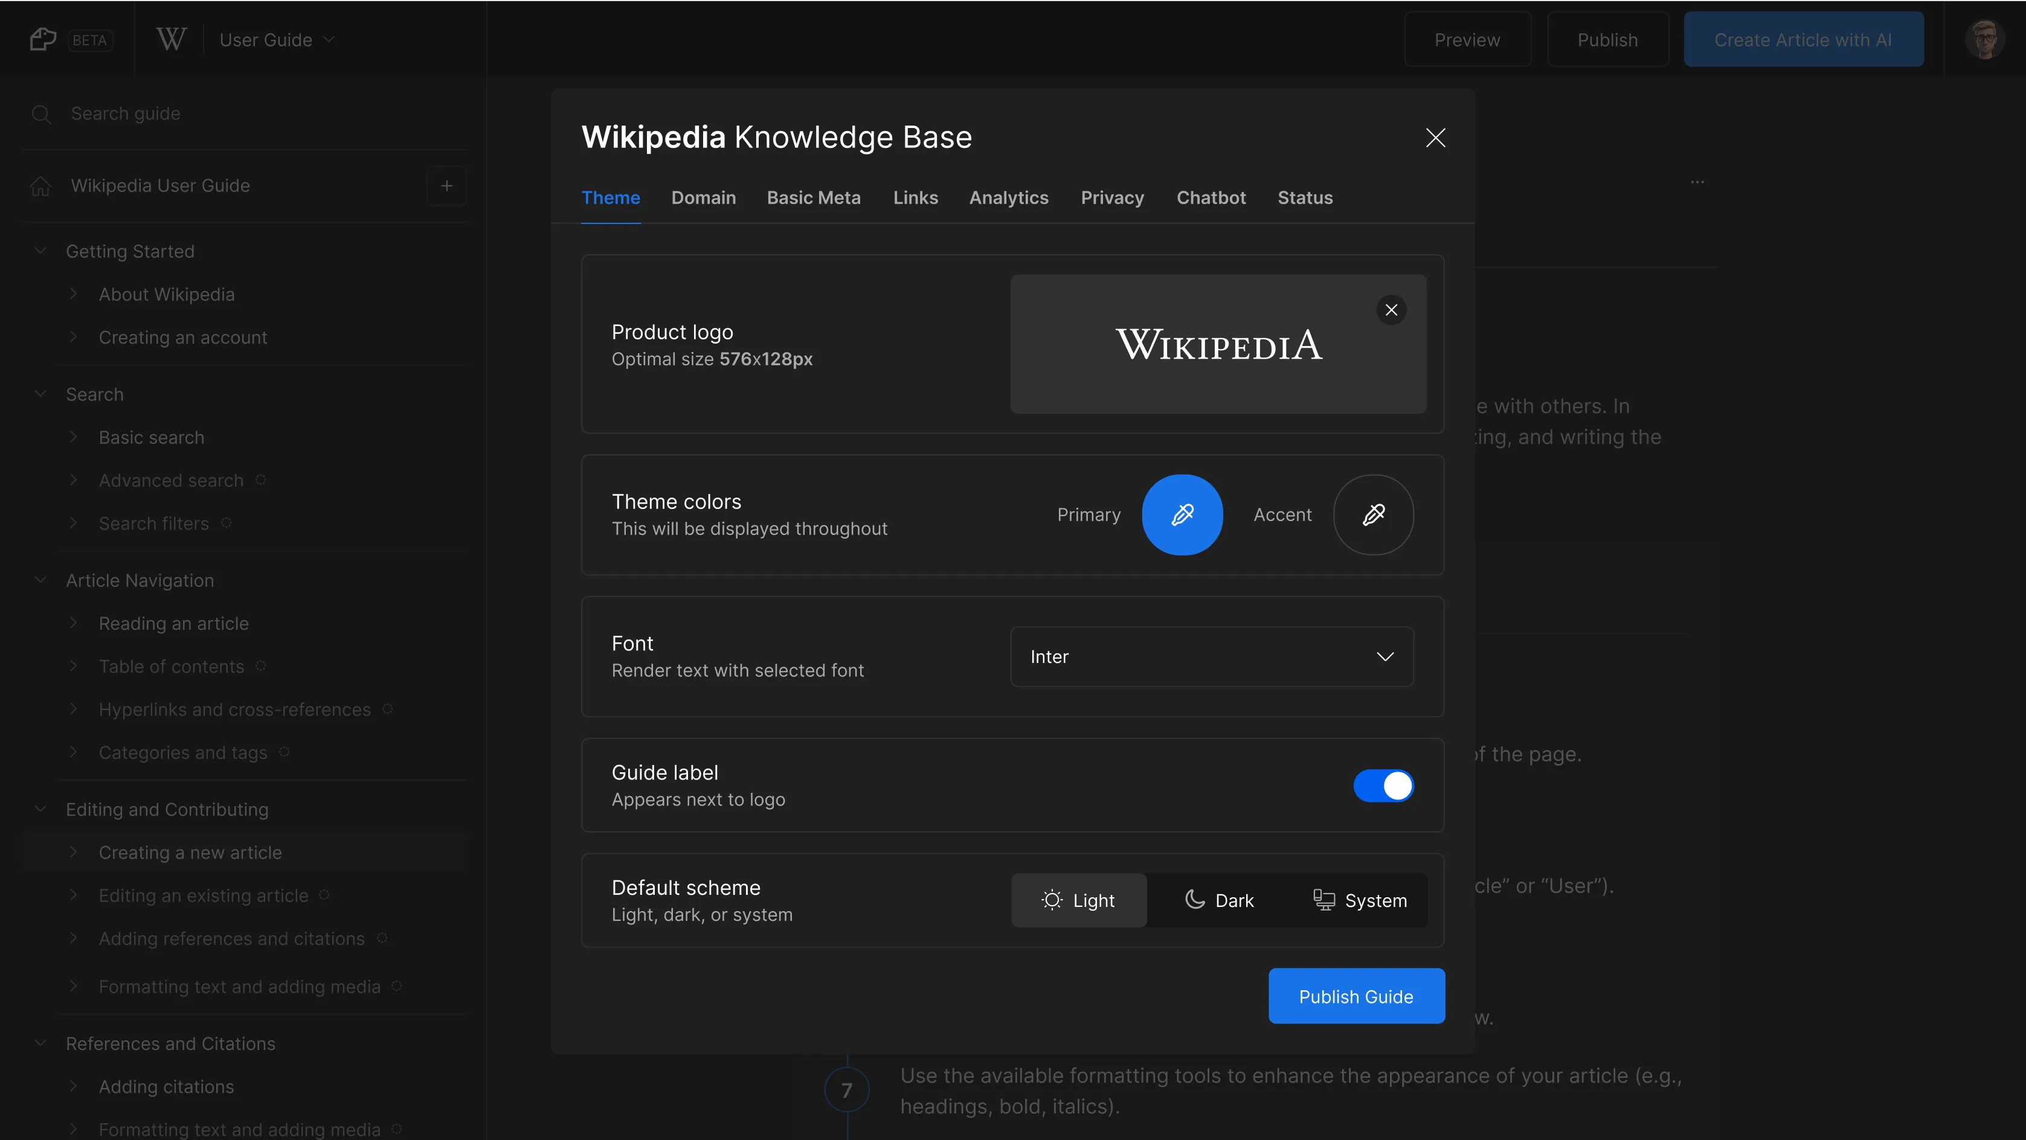This screenshot has height=1140, width=2026.
Task: Click the plus icon next to Wikipedia User Guide
Action: coord(447,185)
